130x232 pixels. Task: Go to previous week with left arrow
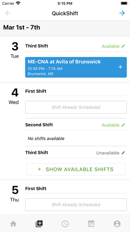pos(8,13)
